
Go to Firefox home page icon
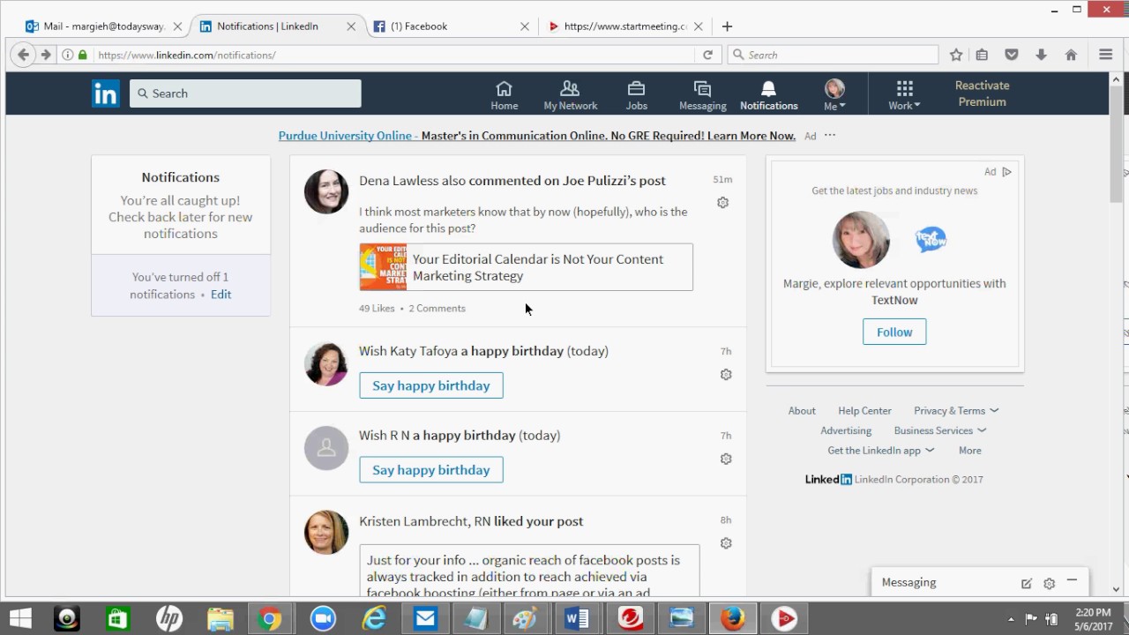[x=1071, y=55]
